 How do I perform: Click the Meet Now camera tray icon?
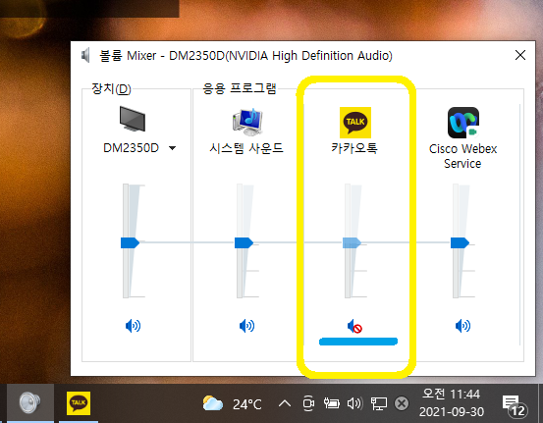pos(308,403)
